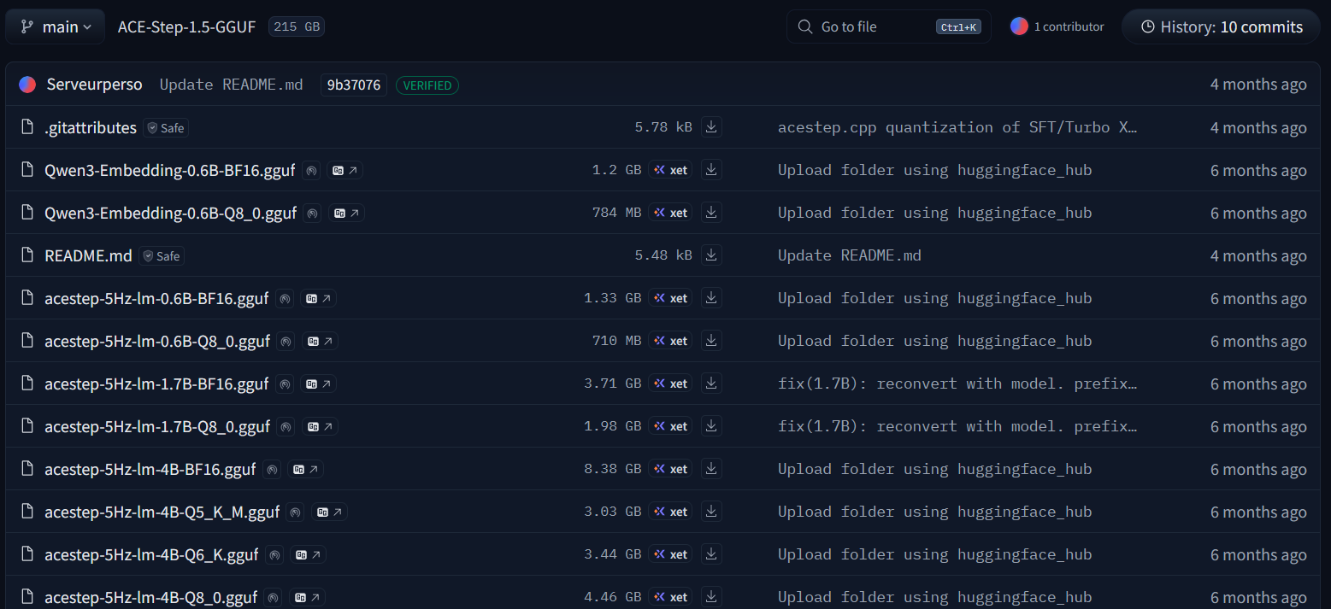Focus the Go to file search field

tap(889, 26)
